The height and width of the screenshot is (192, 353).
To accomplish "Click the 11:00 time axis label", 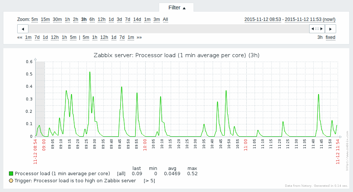I will [x=246, y=145].
